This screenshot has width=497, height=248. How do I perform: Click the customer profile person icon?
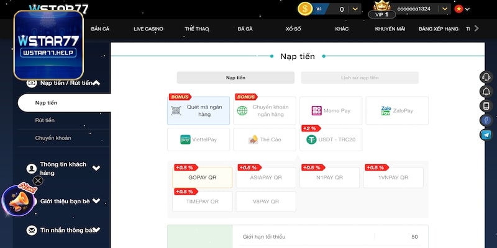[32, 169]
